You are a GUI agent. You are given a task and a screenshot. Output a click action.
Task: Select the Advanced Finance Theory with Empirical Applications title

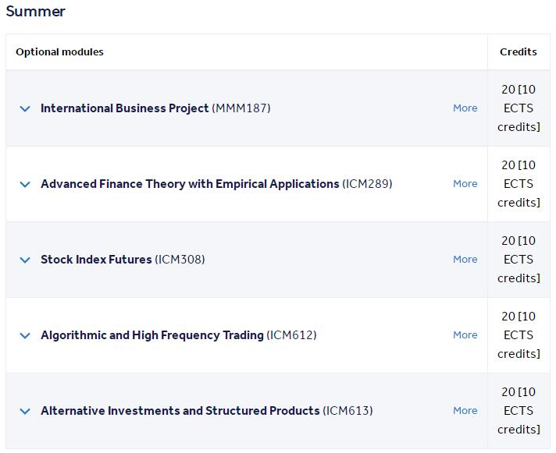tap(190, 184)
